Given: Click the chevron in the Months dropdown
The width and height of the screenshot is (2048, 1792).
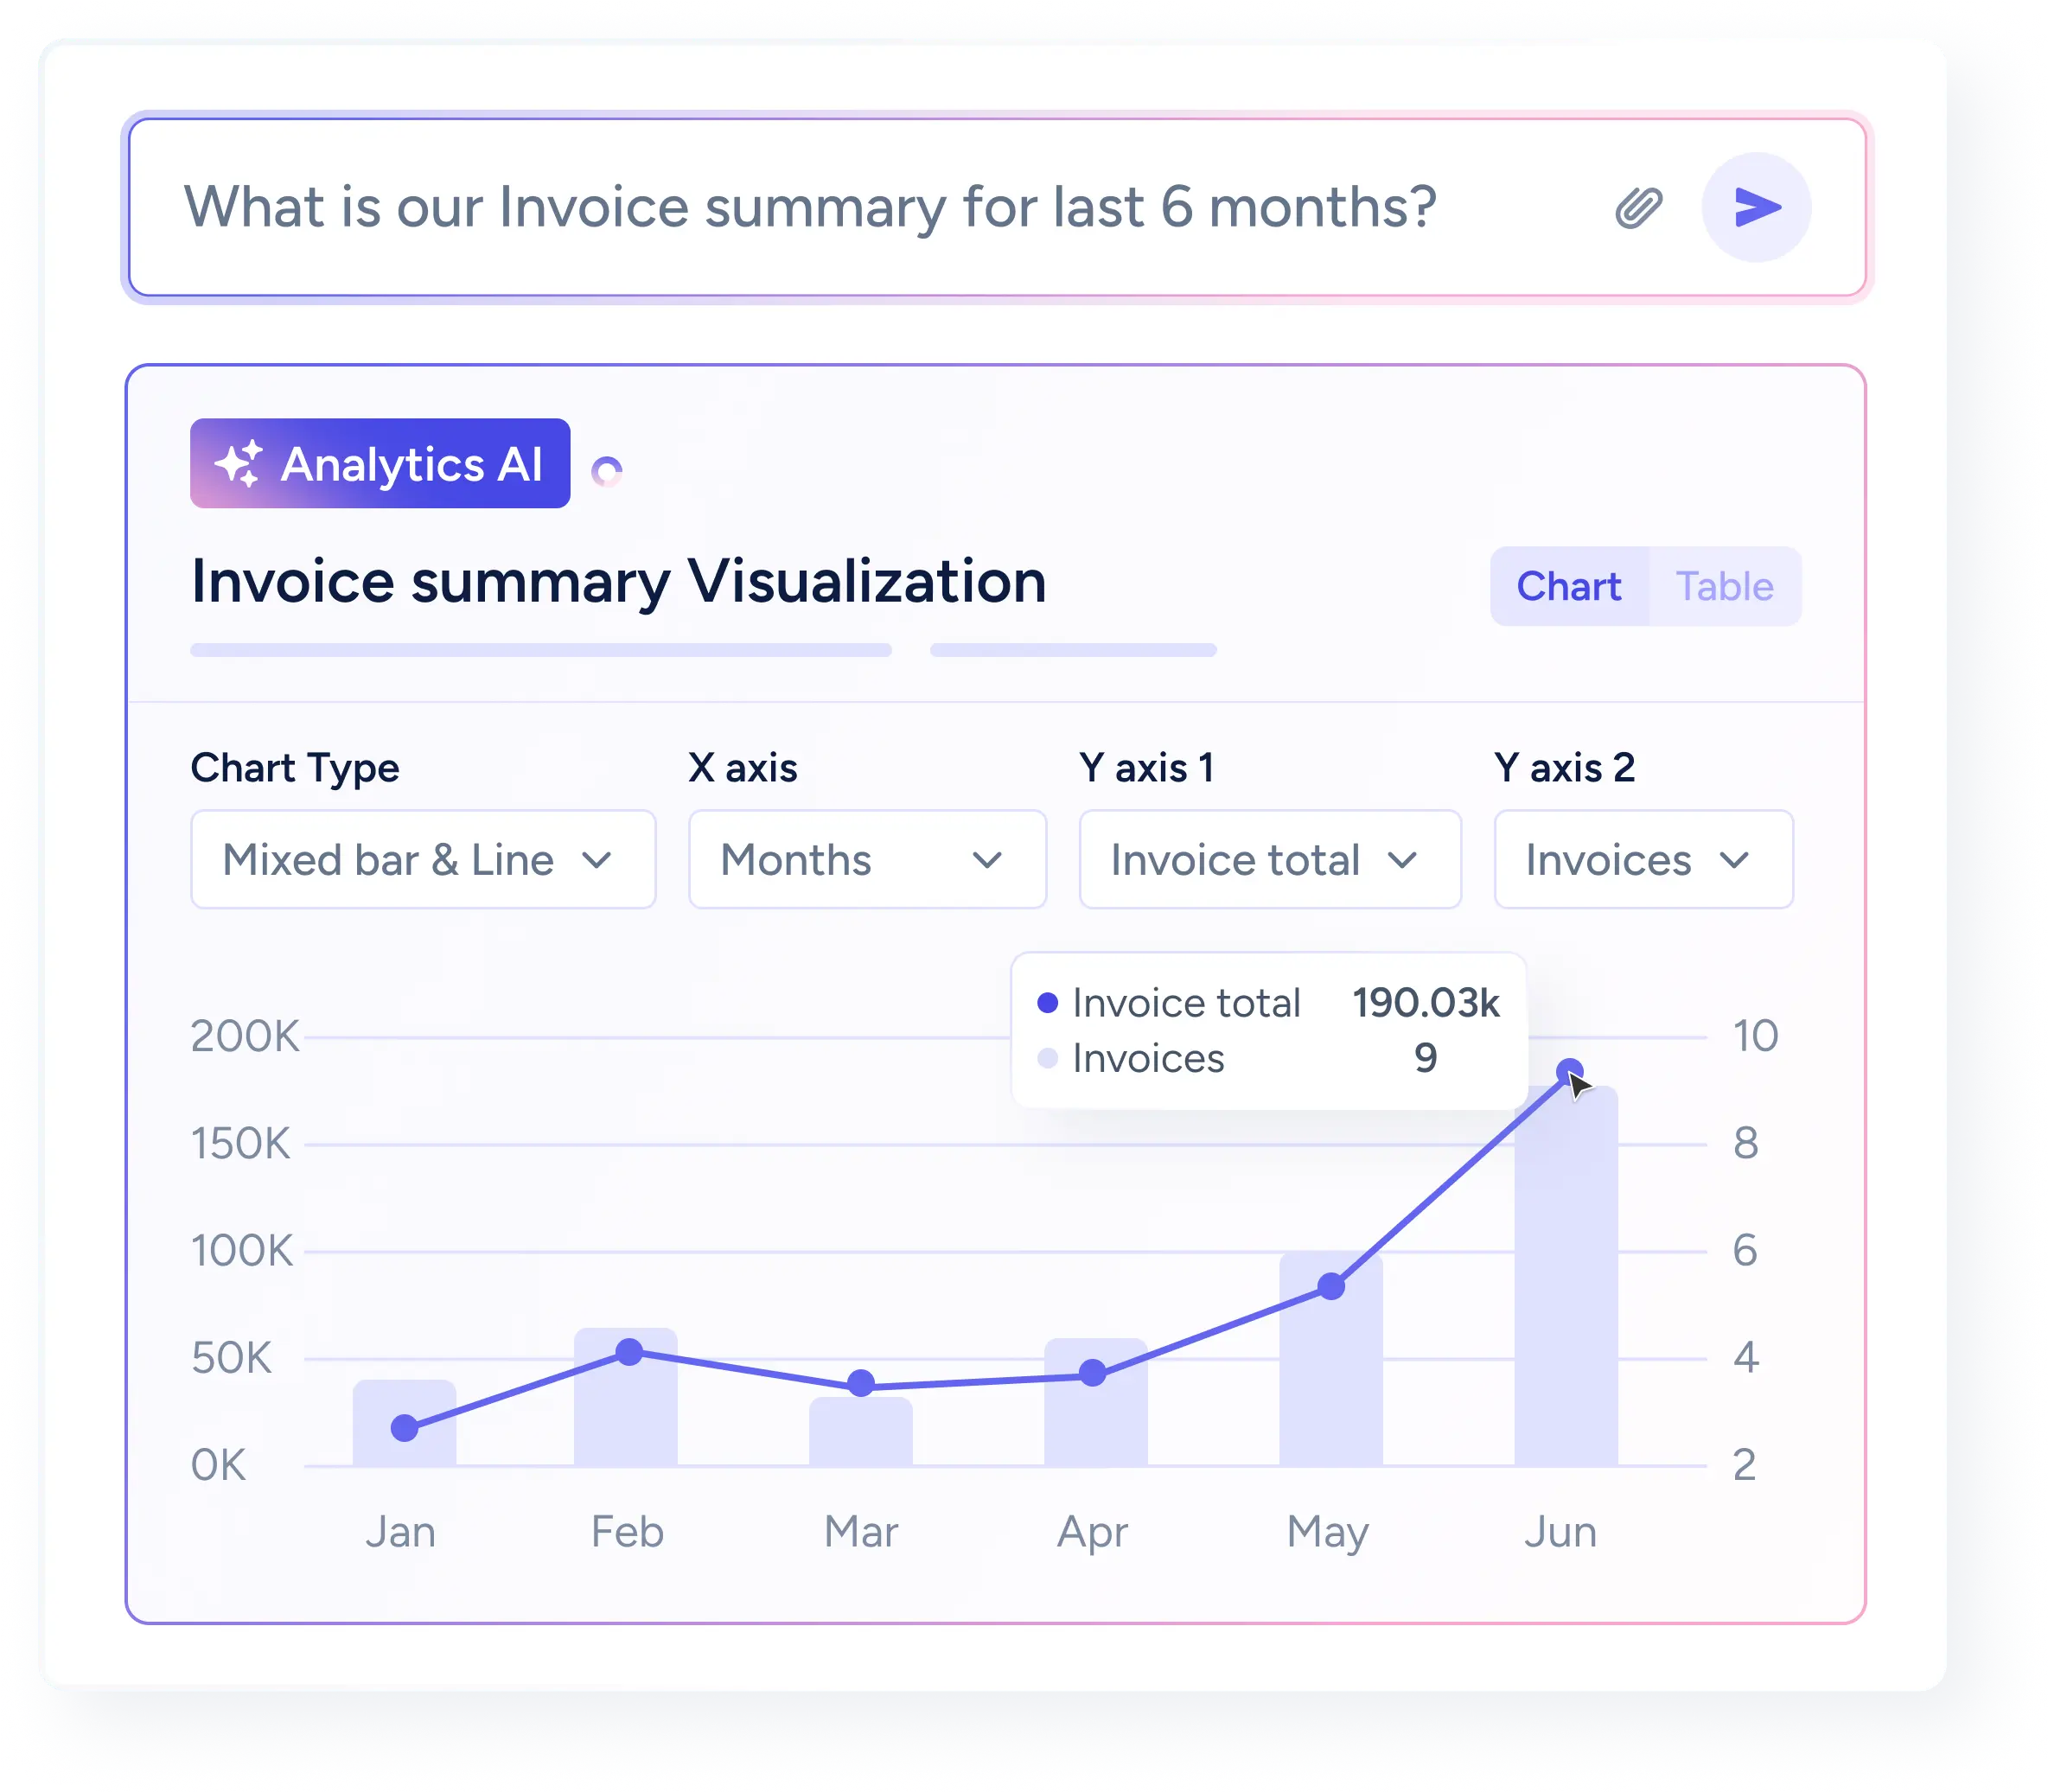Looking at the screenshot, I should 987,860.
